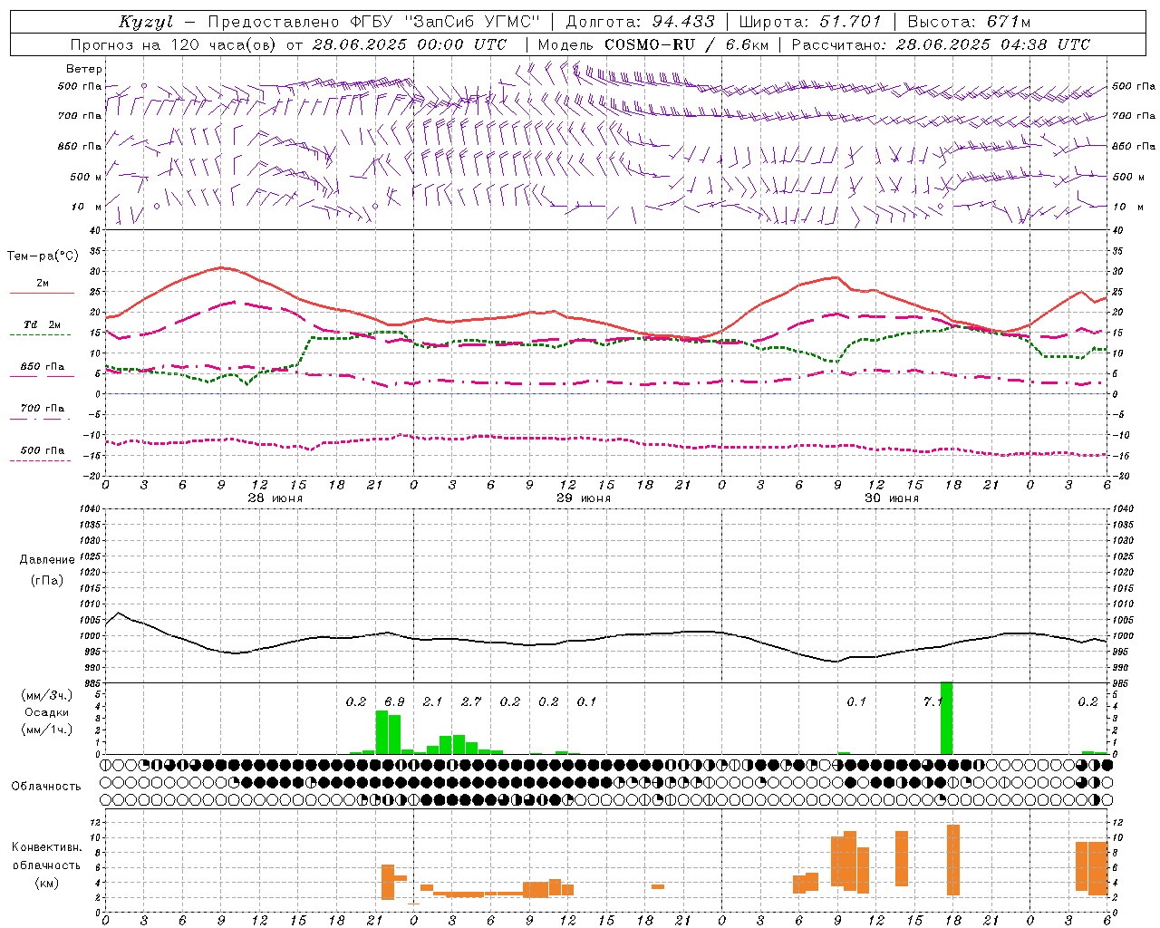Click the "2.7" three-hour precipitation value
The image size is (1160, 928).
[471, 702]
